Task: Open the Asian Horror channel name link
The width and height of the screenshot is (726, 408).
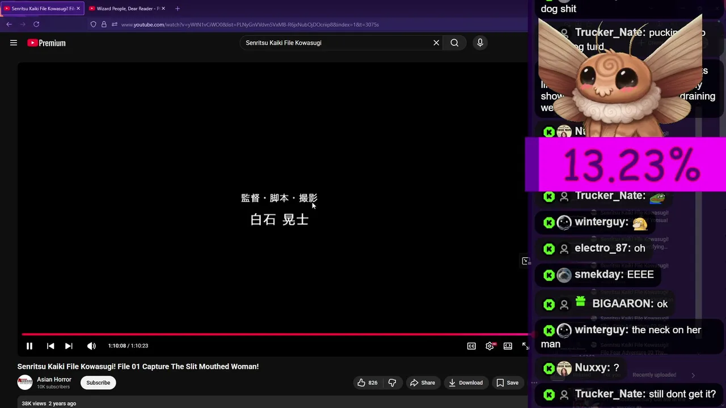Action: tap(54, 380)
